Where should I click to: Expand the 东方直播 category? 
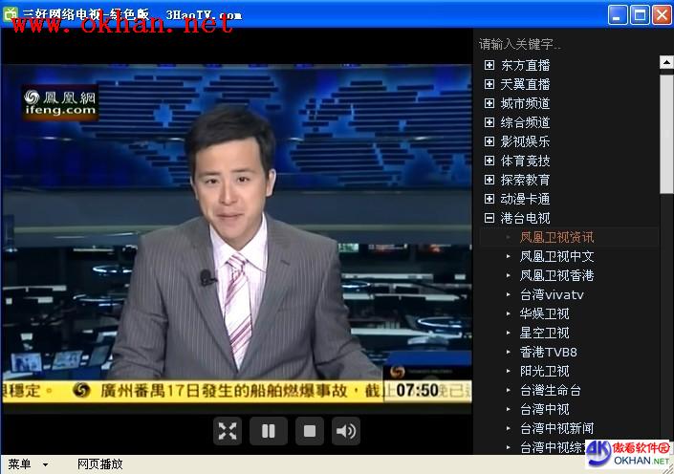click(x=489, y=65)
